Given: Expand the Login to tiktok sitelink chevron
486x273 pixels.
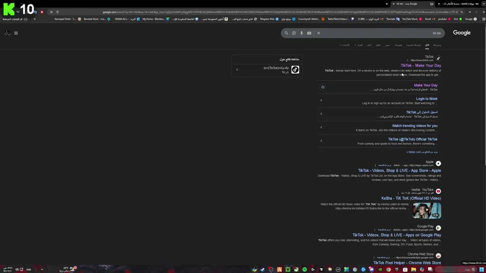Looking at the screenshot, I should [x=321, y=100].
